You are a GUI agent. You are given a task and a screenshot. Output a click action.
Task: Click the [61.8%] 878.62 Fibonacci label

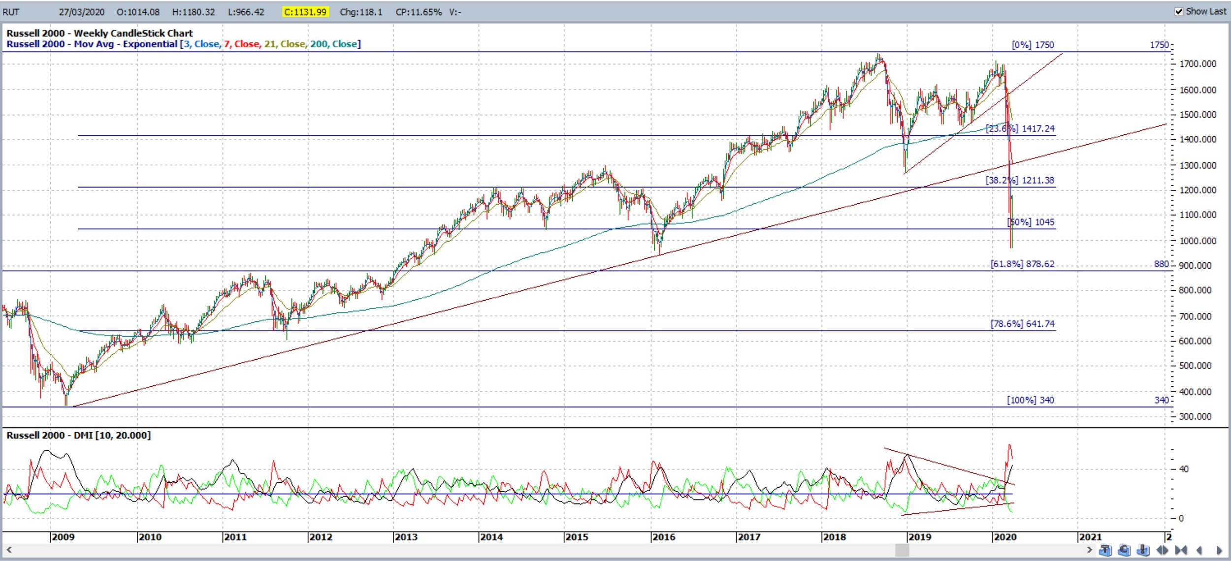[x=1022, y=264]
